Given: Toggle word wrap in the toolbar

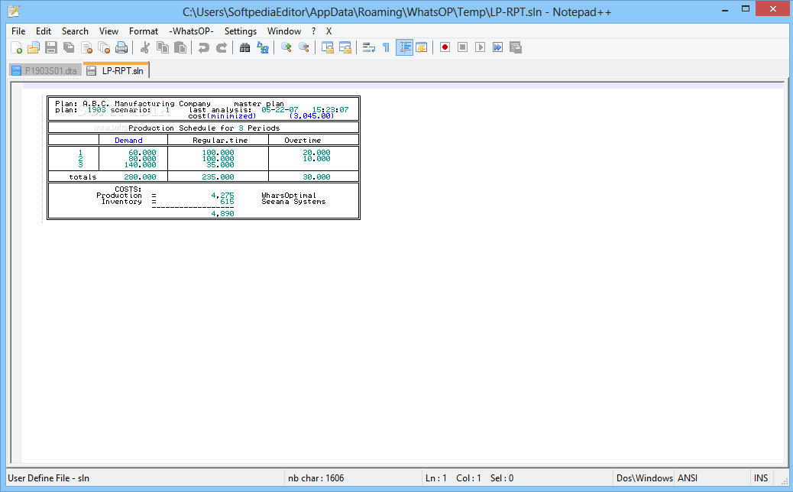Looking at the screenshot, I should 369,47.
